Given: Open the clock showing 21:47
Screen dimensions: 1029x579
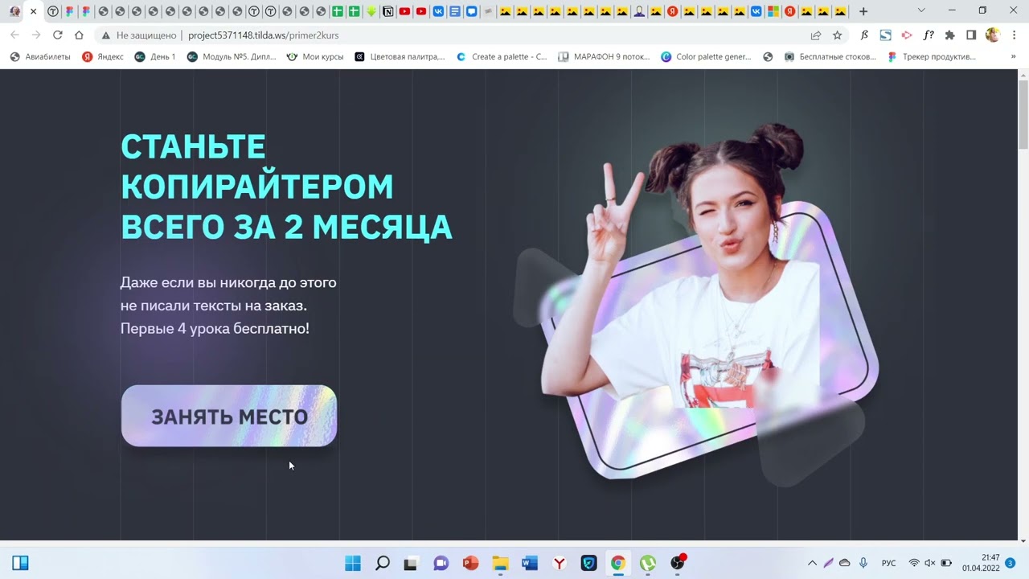Looking at the screenshot, I should 980,563.
